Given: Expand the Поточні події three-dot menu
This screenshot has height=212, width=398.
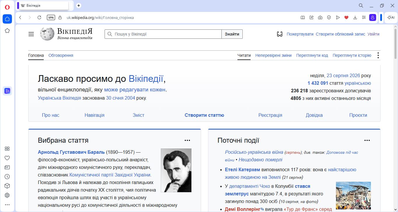Looking at the screenshot, I should pos(367,140).
